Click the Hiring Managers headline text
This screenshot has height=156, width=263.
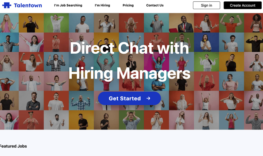point(129,73)
